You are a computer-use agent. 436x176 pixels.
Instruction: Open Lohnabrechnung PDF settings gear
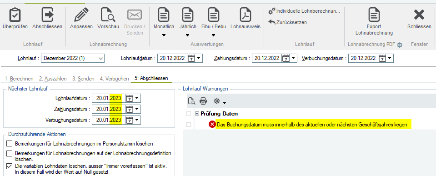(x=400, y=45)
